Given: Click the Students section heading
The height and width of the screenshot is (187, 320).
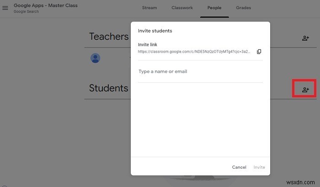Looking at the screenshot, I should pos(108,88).
